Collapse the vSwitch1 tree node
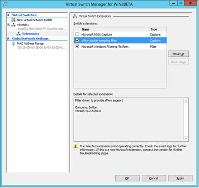 (x=9, y=25)
